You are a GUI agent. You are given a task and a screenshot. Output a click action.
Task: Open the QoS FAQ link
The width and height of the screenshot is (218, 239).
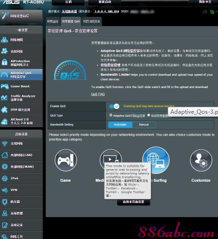click(98, 94)
